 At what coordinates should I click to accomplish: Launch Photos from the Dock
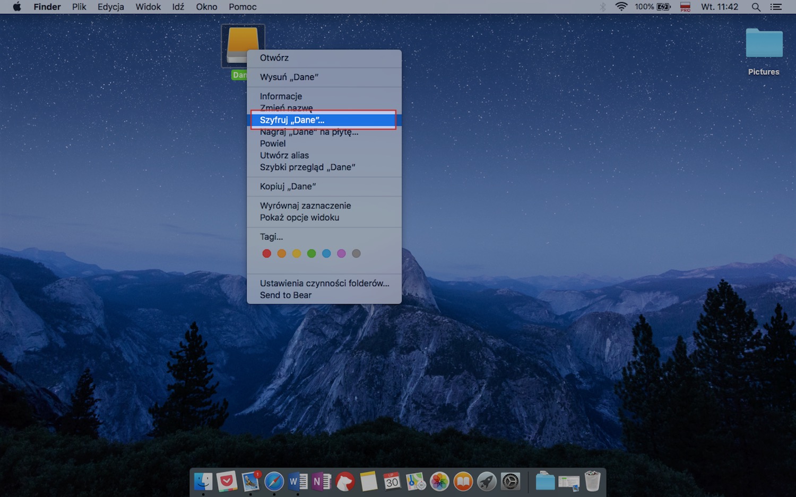(439, 482)
